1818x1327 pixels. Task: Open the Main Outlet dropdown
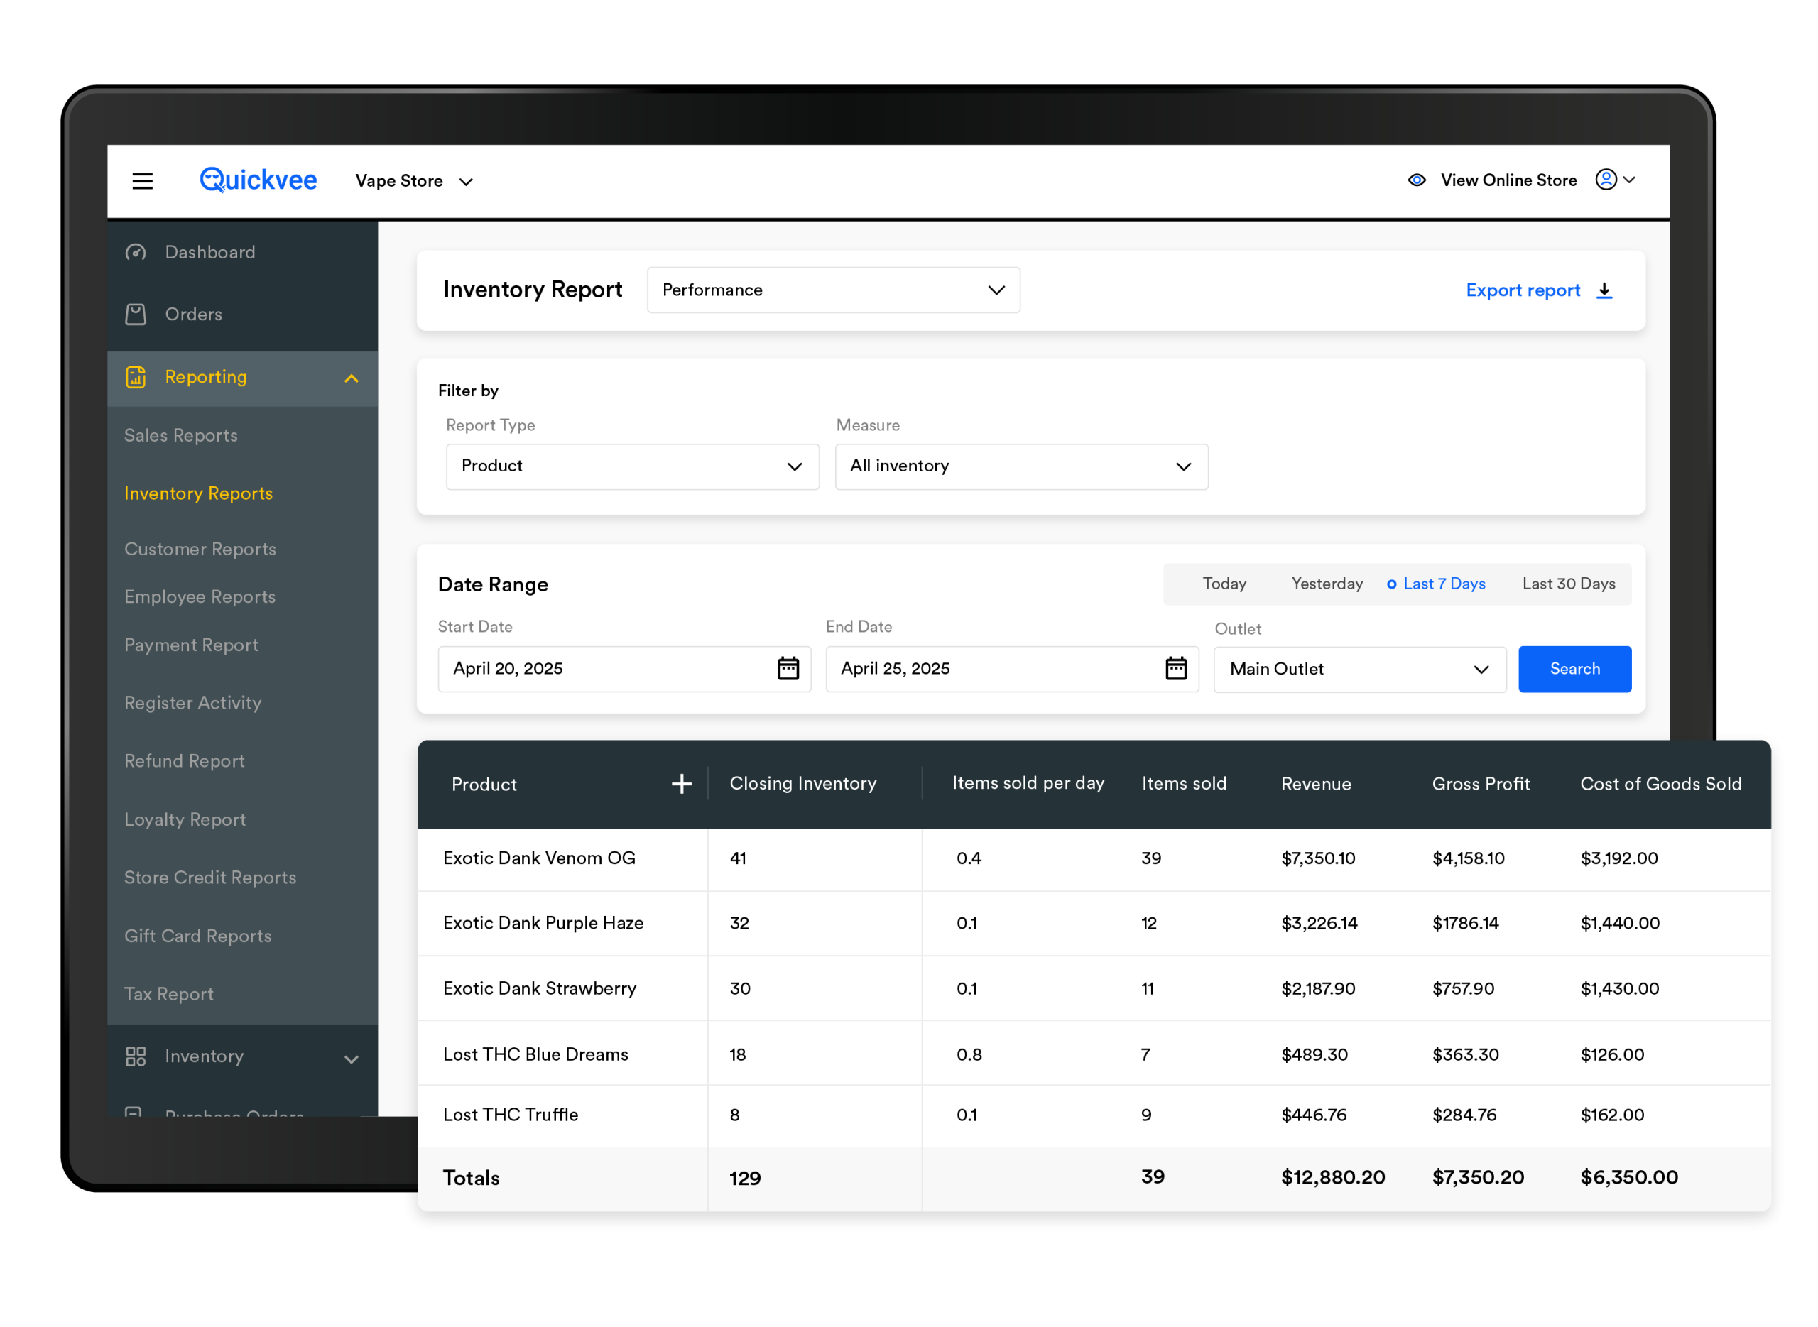coord(1359,669)
